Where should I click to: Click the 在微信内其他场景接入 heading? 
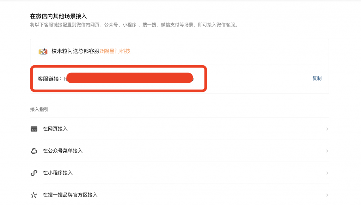click(59, 16)
